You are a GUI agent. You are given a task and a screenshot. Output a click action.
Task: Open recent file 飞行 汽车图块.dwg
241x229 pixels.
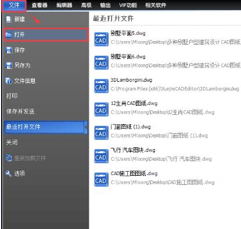[x=133, y=150]
